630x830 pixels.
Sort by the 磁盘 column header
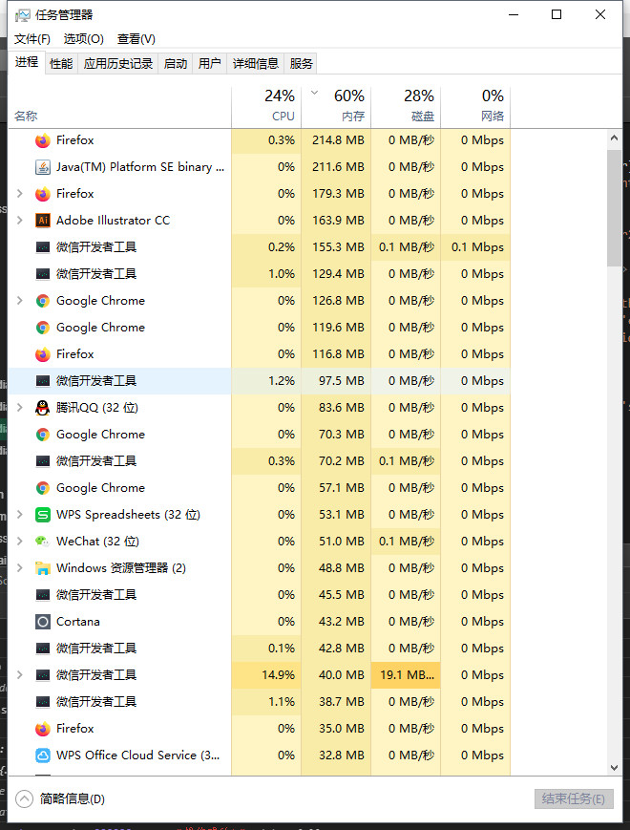406,106
